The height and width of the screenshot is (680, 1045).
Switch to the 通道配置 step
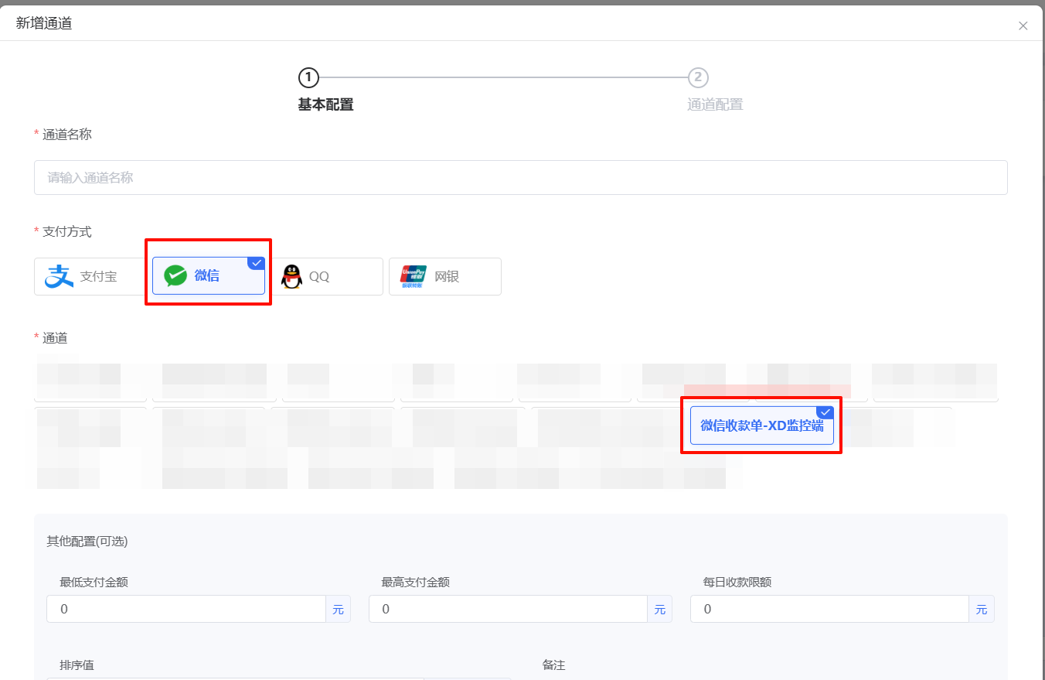tap(715, 104)
